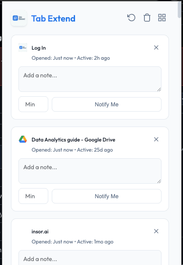Click the refresh/restore icon in header
The image size is (183, 265).
tap(131, 18)
